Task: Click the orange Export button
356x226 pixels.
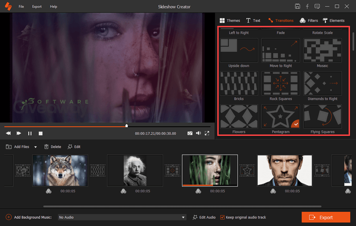Action: pos(325,217)
